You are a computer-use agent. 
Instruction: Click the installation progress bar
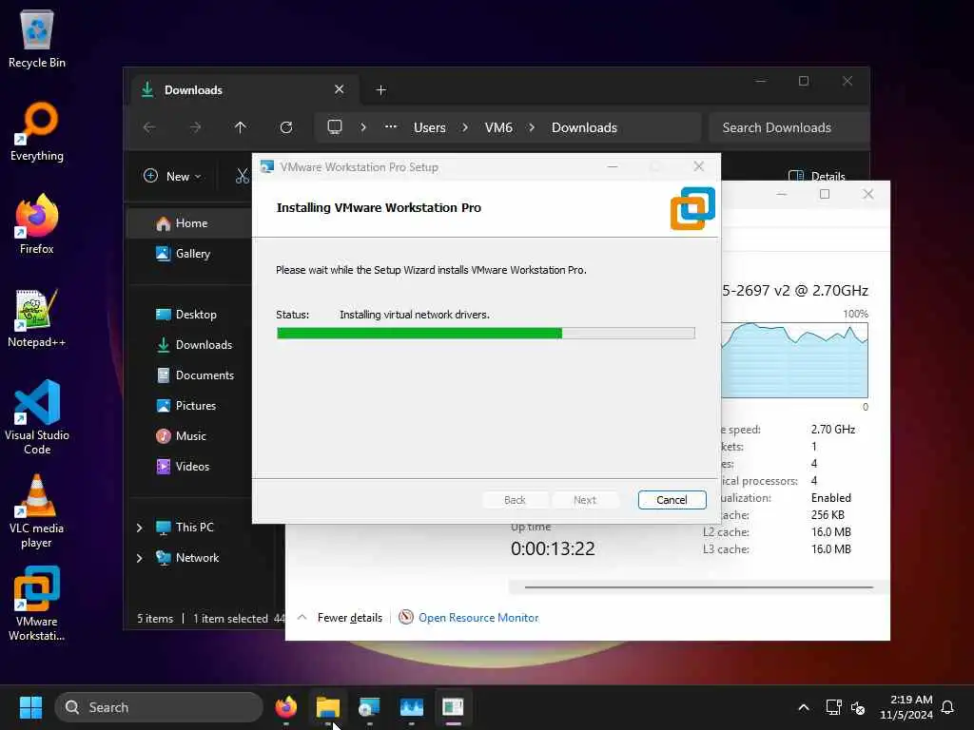(485, 334)
